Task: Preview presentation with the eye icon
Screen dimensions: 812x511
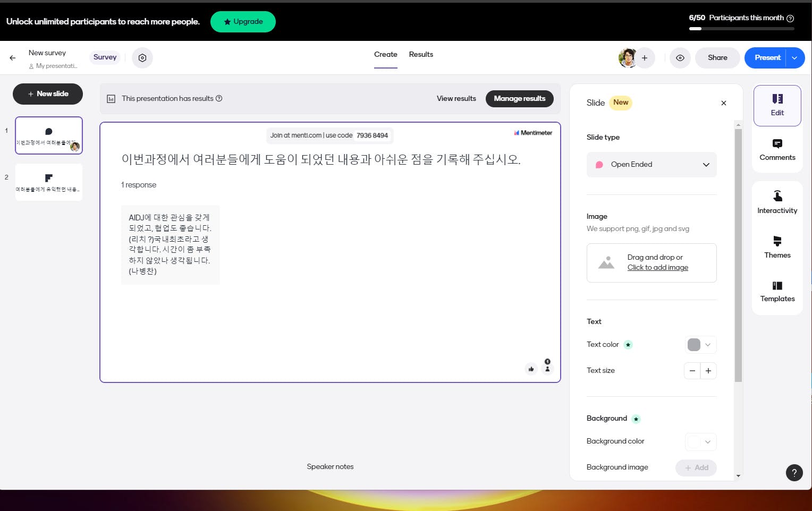Action: tap(680, 58)
